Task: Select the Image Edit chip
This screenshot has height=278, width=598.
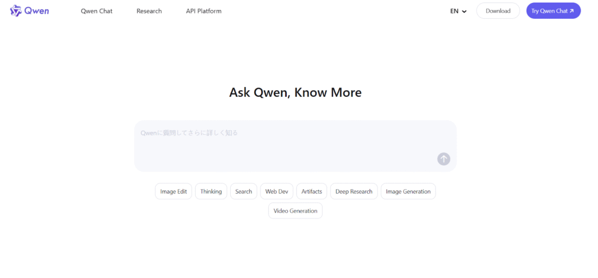Action: point(173,192)
